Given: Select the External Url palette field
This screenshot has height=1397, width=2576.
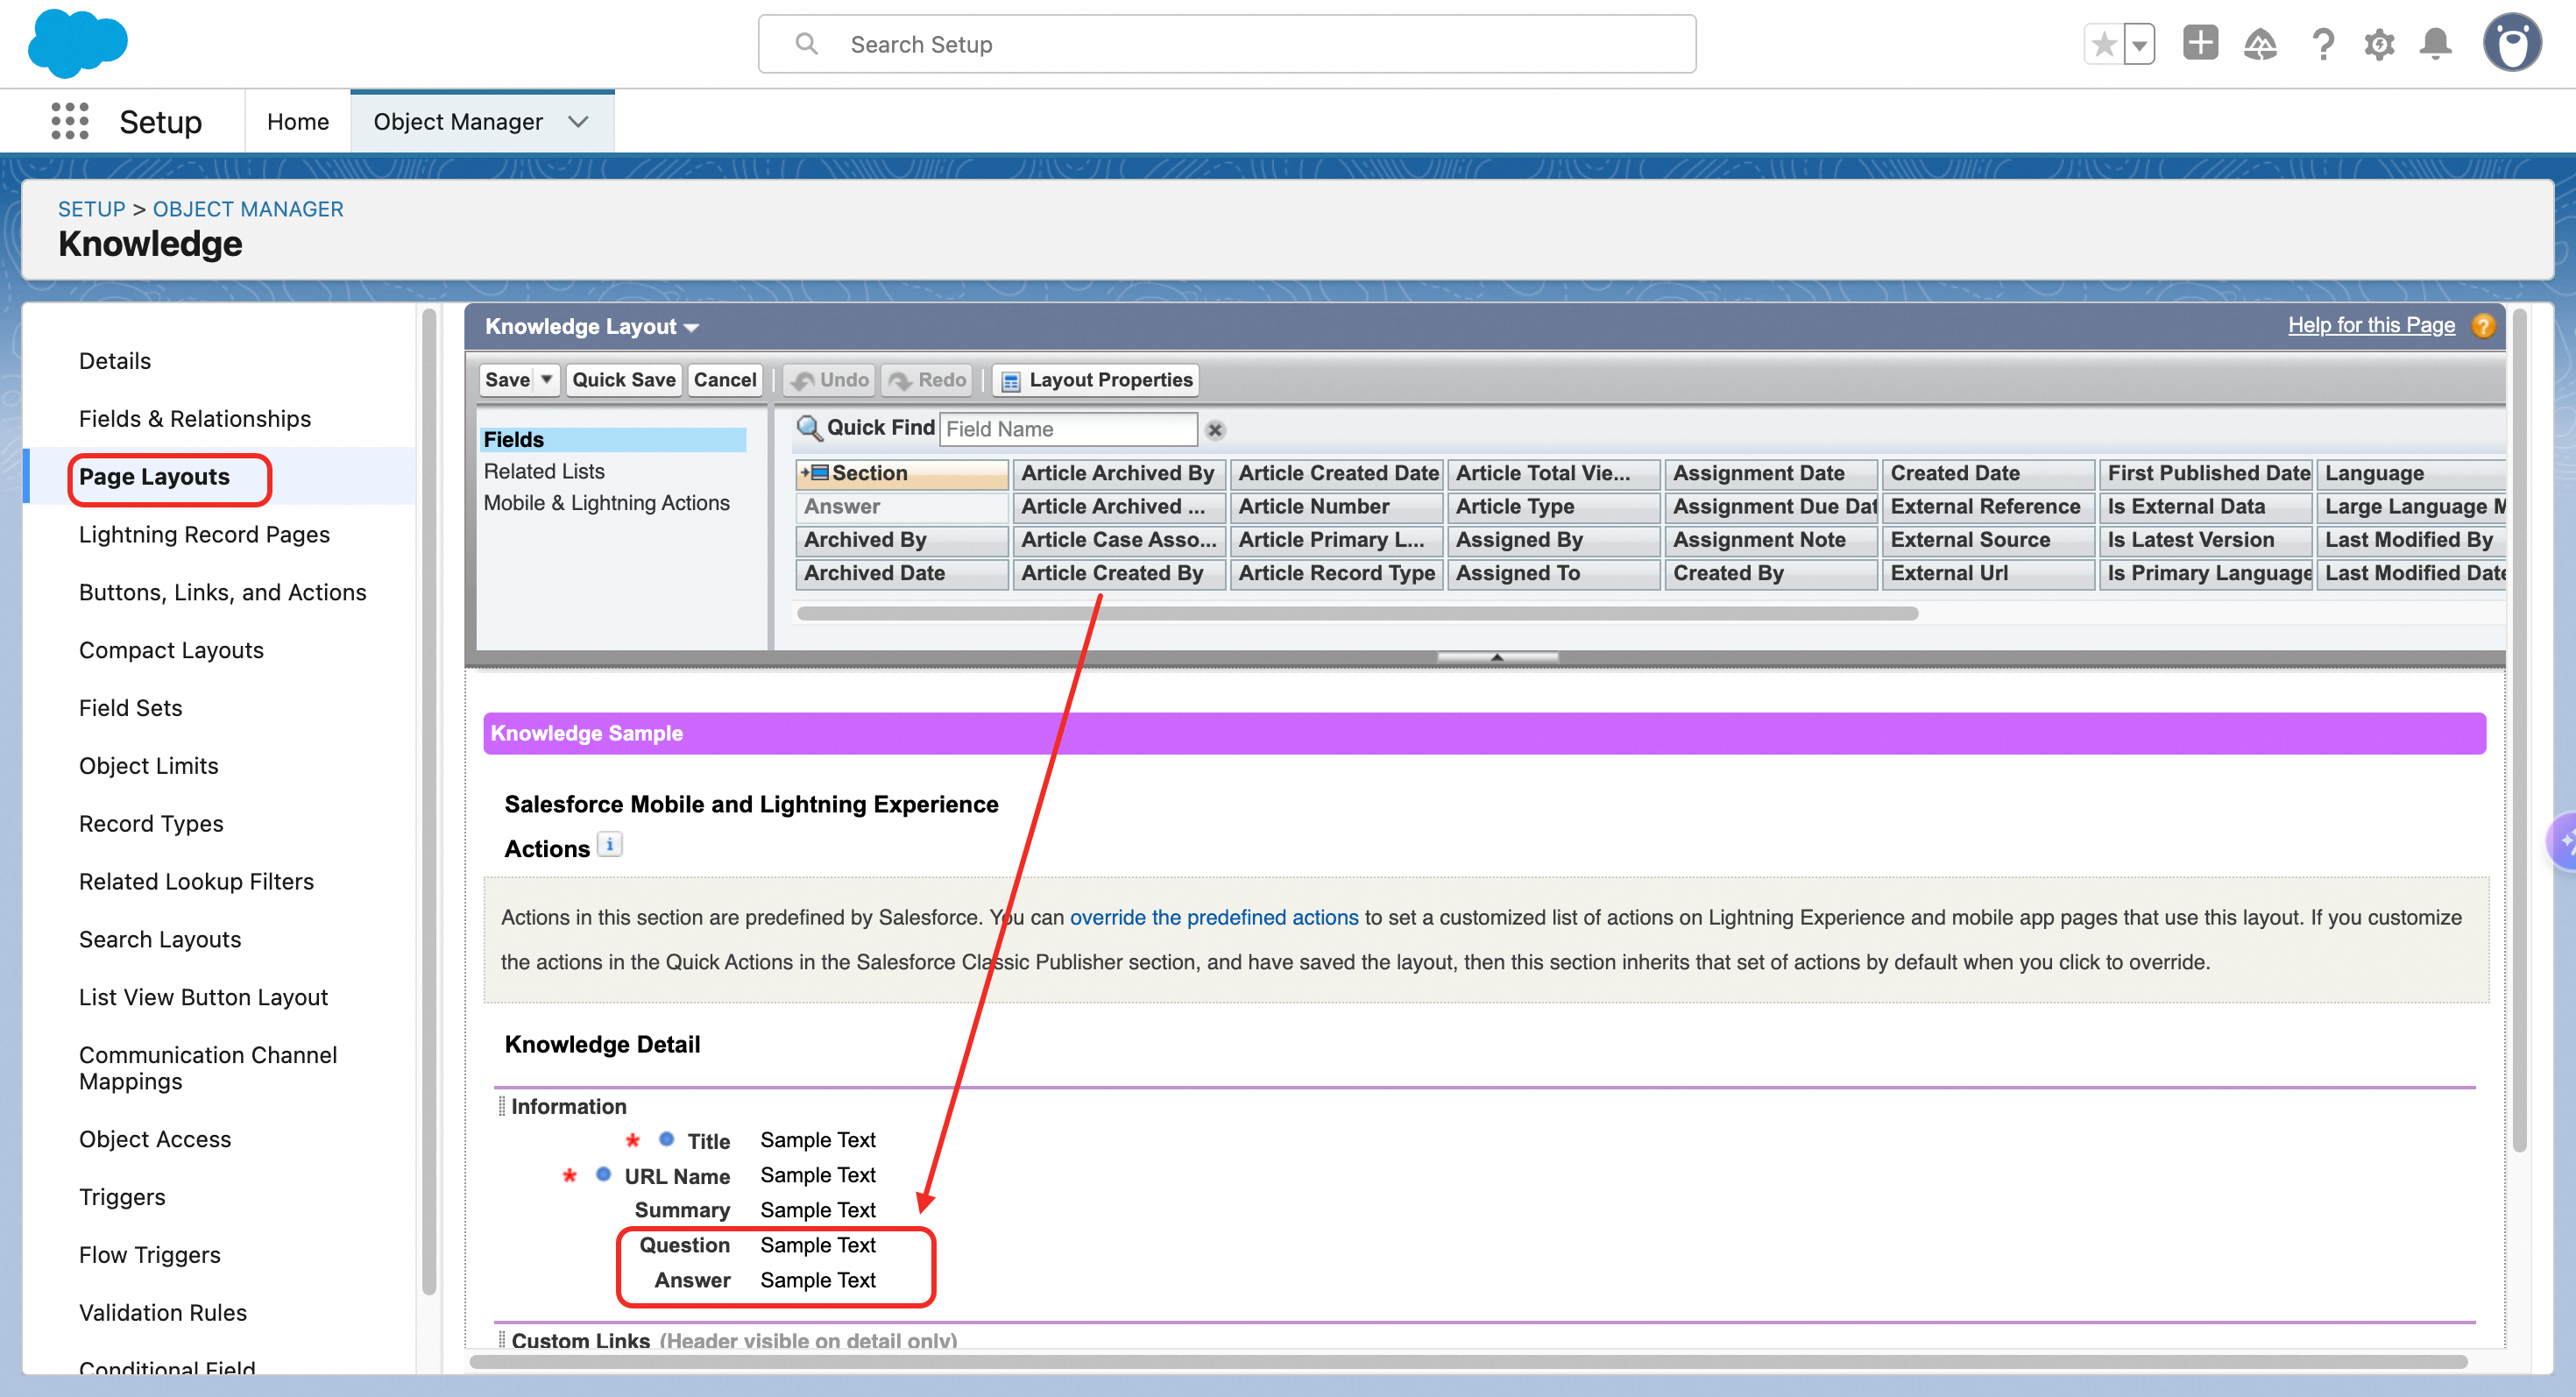Looking at the screenshot, I should [x=1987, y=574].
